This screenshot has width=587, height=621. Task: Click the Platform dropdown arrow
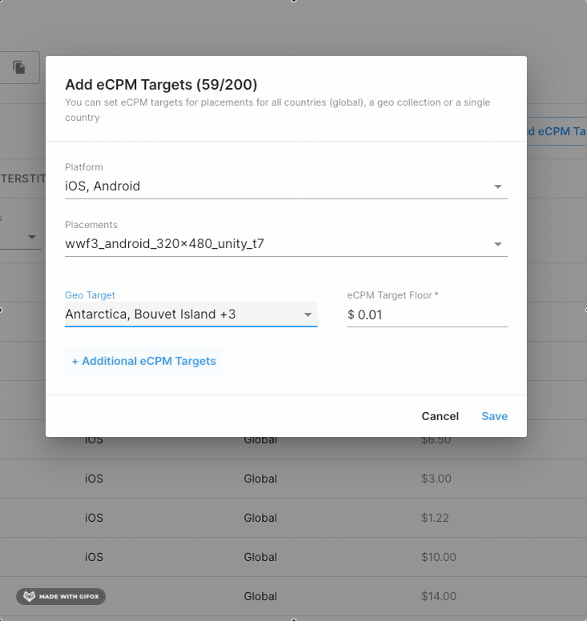point(498,186)
